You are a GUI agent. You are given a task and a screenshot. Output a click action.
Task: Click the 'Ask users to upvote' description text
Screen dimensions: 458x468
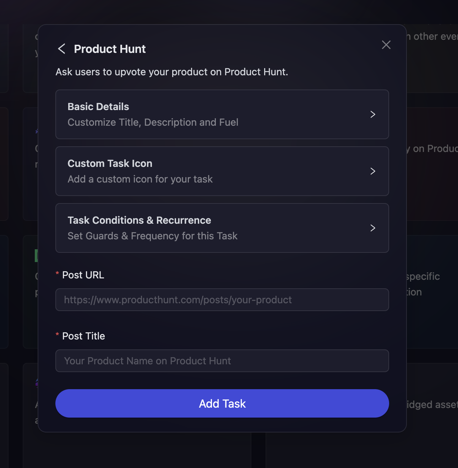click(171, 72)
